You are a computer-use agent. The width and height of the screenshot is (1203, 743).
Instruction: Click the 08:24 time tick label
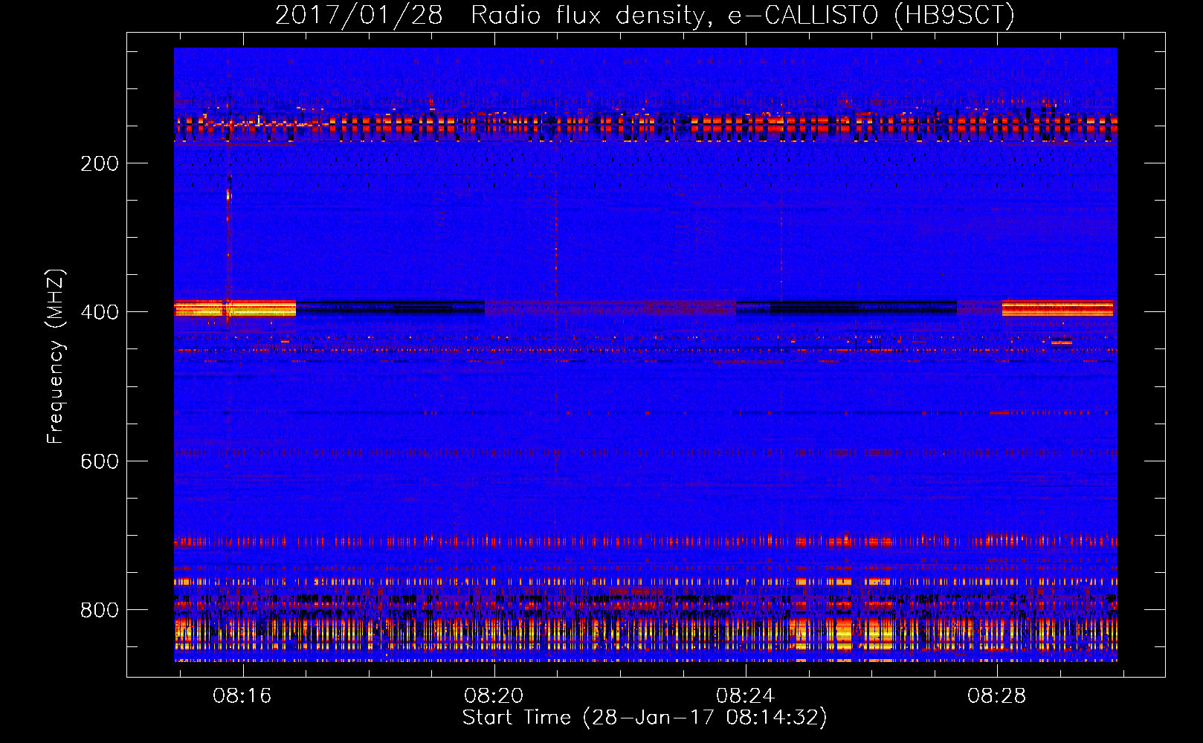pos(745,695)
